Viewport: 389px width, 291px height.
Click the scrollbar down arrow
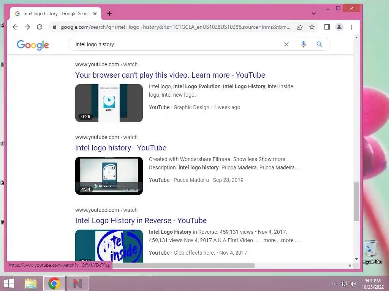pyautogui.click(x=356, y=259)
